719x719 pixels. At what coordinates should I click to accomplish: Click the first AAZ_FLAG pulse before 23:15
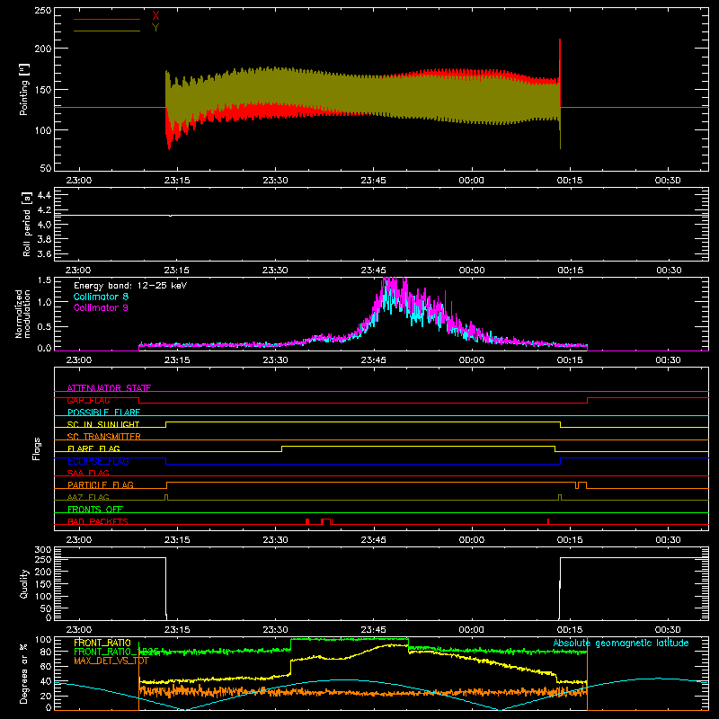[x=166, y=497]
